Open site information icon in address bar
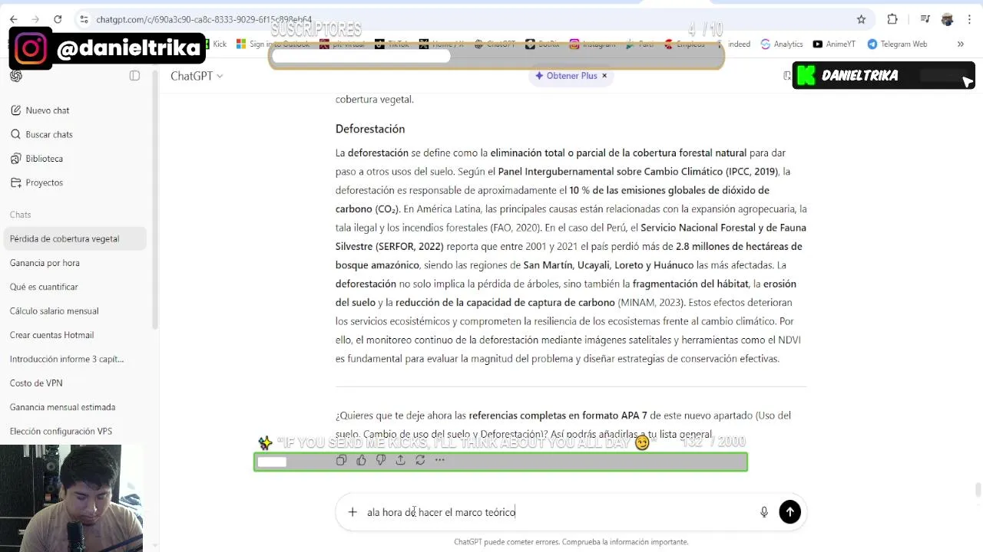The width and height of the screenshot is (983, 552). click(84, 19)
